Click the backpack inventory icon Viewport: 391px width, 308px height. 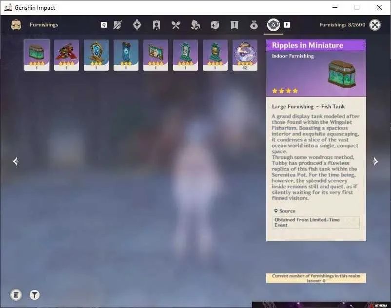pyautogui.click(x=16, y=25)
